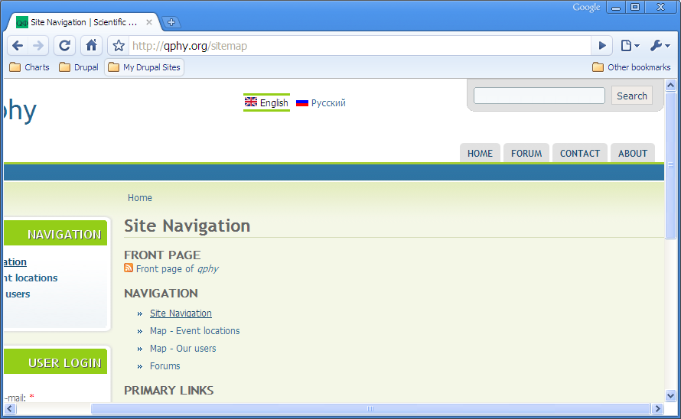Click the horizontal scrollbar left arrow

click(9, 408)
